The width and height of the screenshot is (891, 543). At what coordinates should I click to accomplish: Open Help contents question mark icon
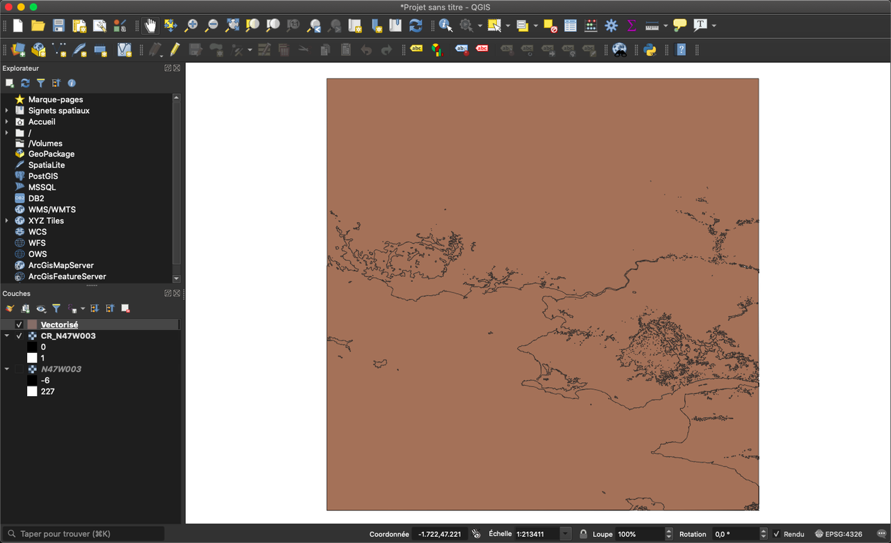pyautogui.click(x=681, y=49)
